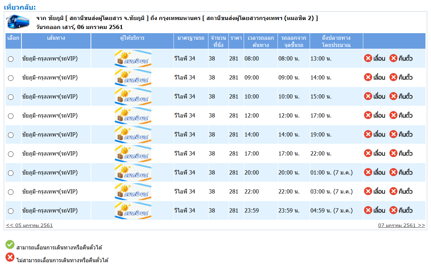Click the green check legend icon
This screenshot has width=431, height=265.
click(x=10, y=245)
